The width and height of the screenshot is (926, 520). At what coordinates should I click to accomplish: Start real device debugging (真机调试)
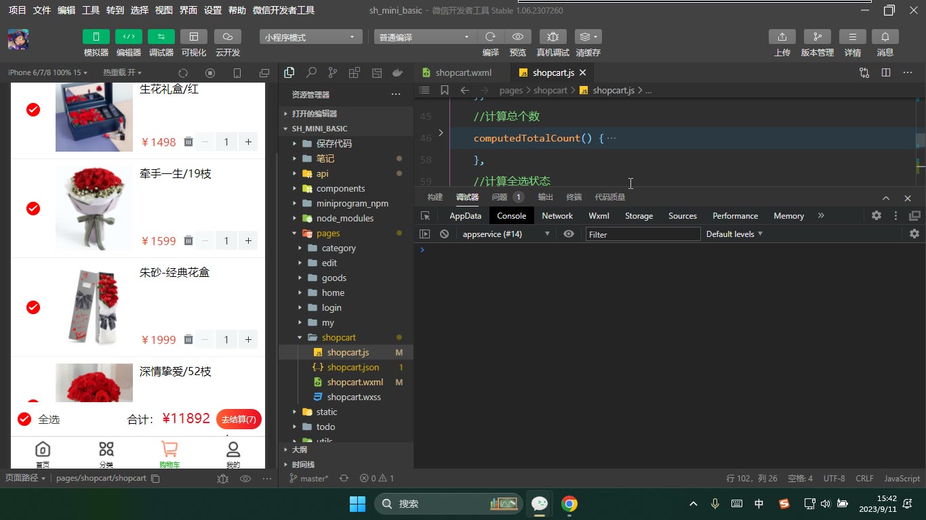coord(553,37)
